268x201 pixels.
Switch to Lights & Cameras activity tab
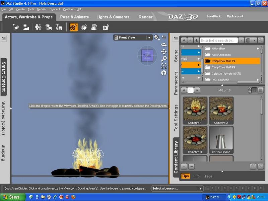(x=113, y=17)
